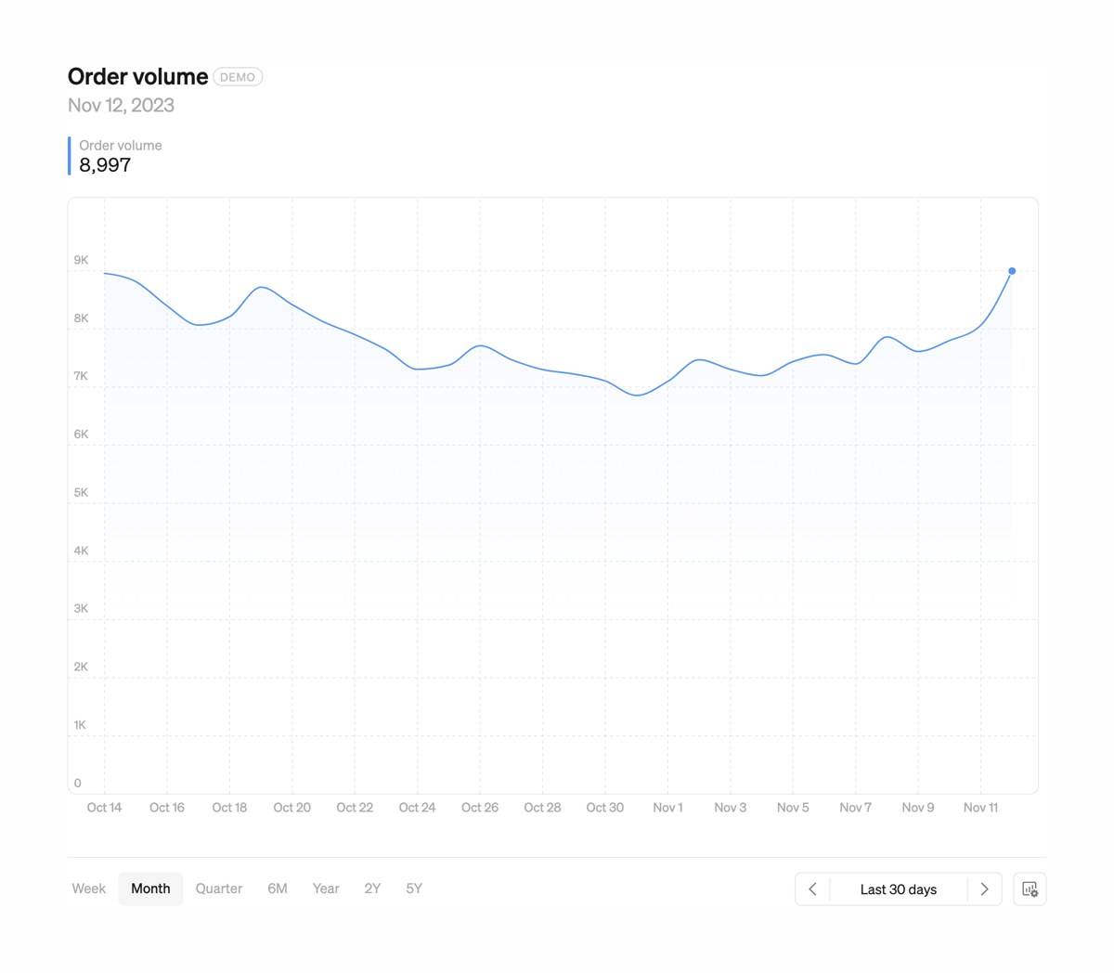
Task: Select the Week time range
Action: [88, 889]
